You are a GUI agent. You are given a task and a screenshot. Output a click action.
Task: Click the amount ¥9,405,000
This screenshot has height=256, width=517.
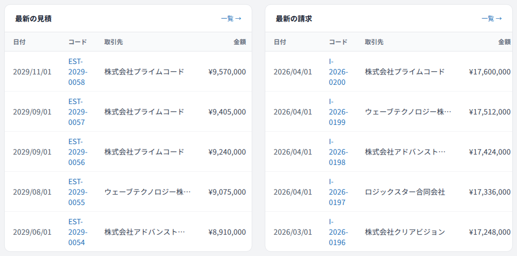point(227,112)
